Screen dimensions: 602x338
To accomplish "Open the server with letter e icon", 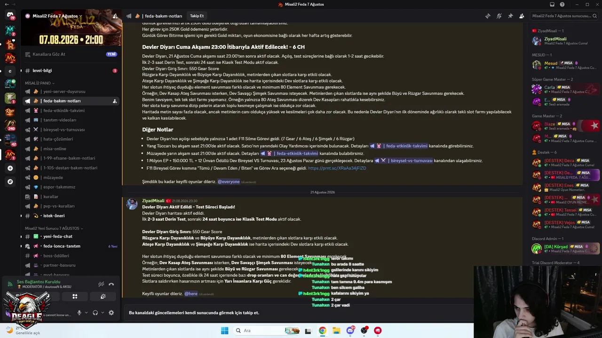I will pos(10,71).
